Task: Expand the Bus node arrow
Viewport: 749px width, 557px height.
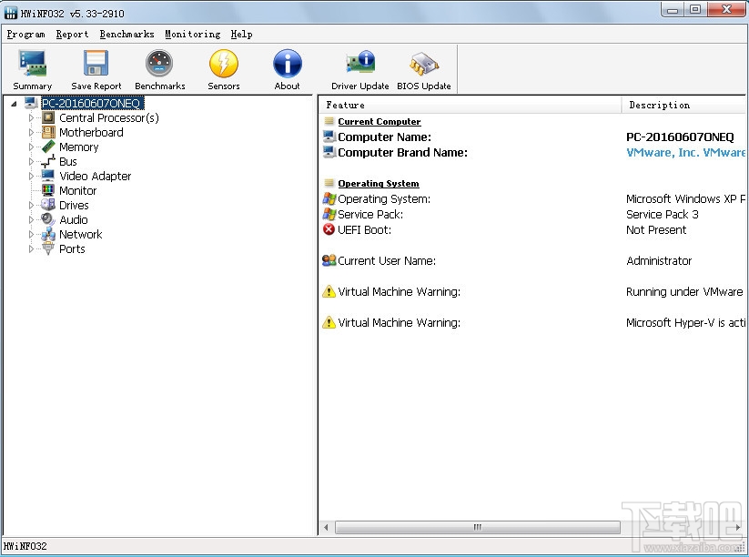Action: click(31, 161)
